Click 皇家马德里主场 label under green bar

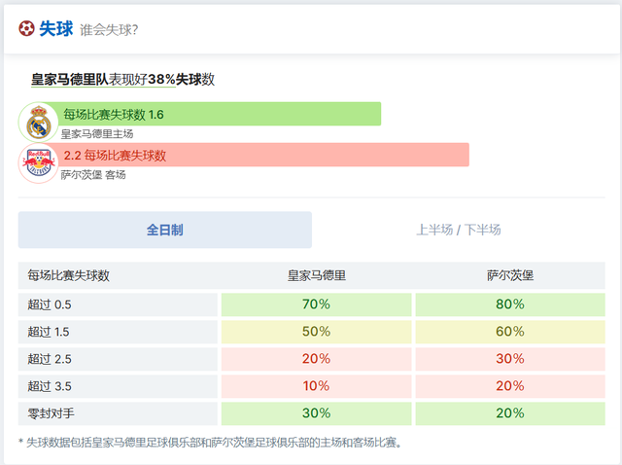(x=97, y=134)
